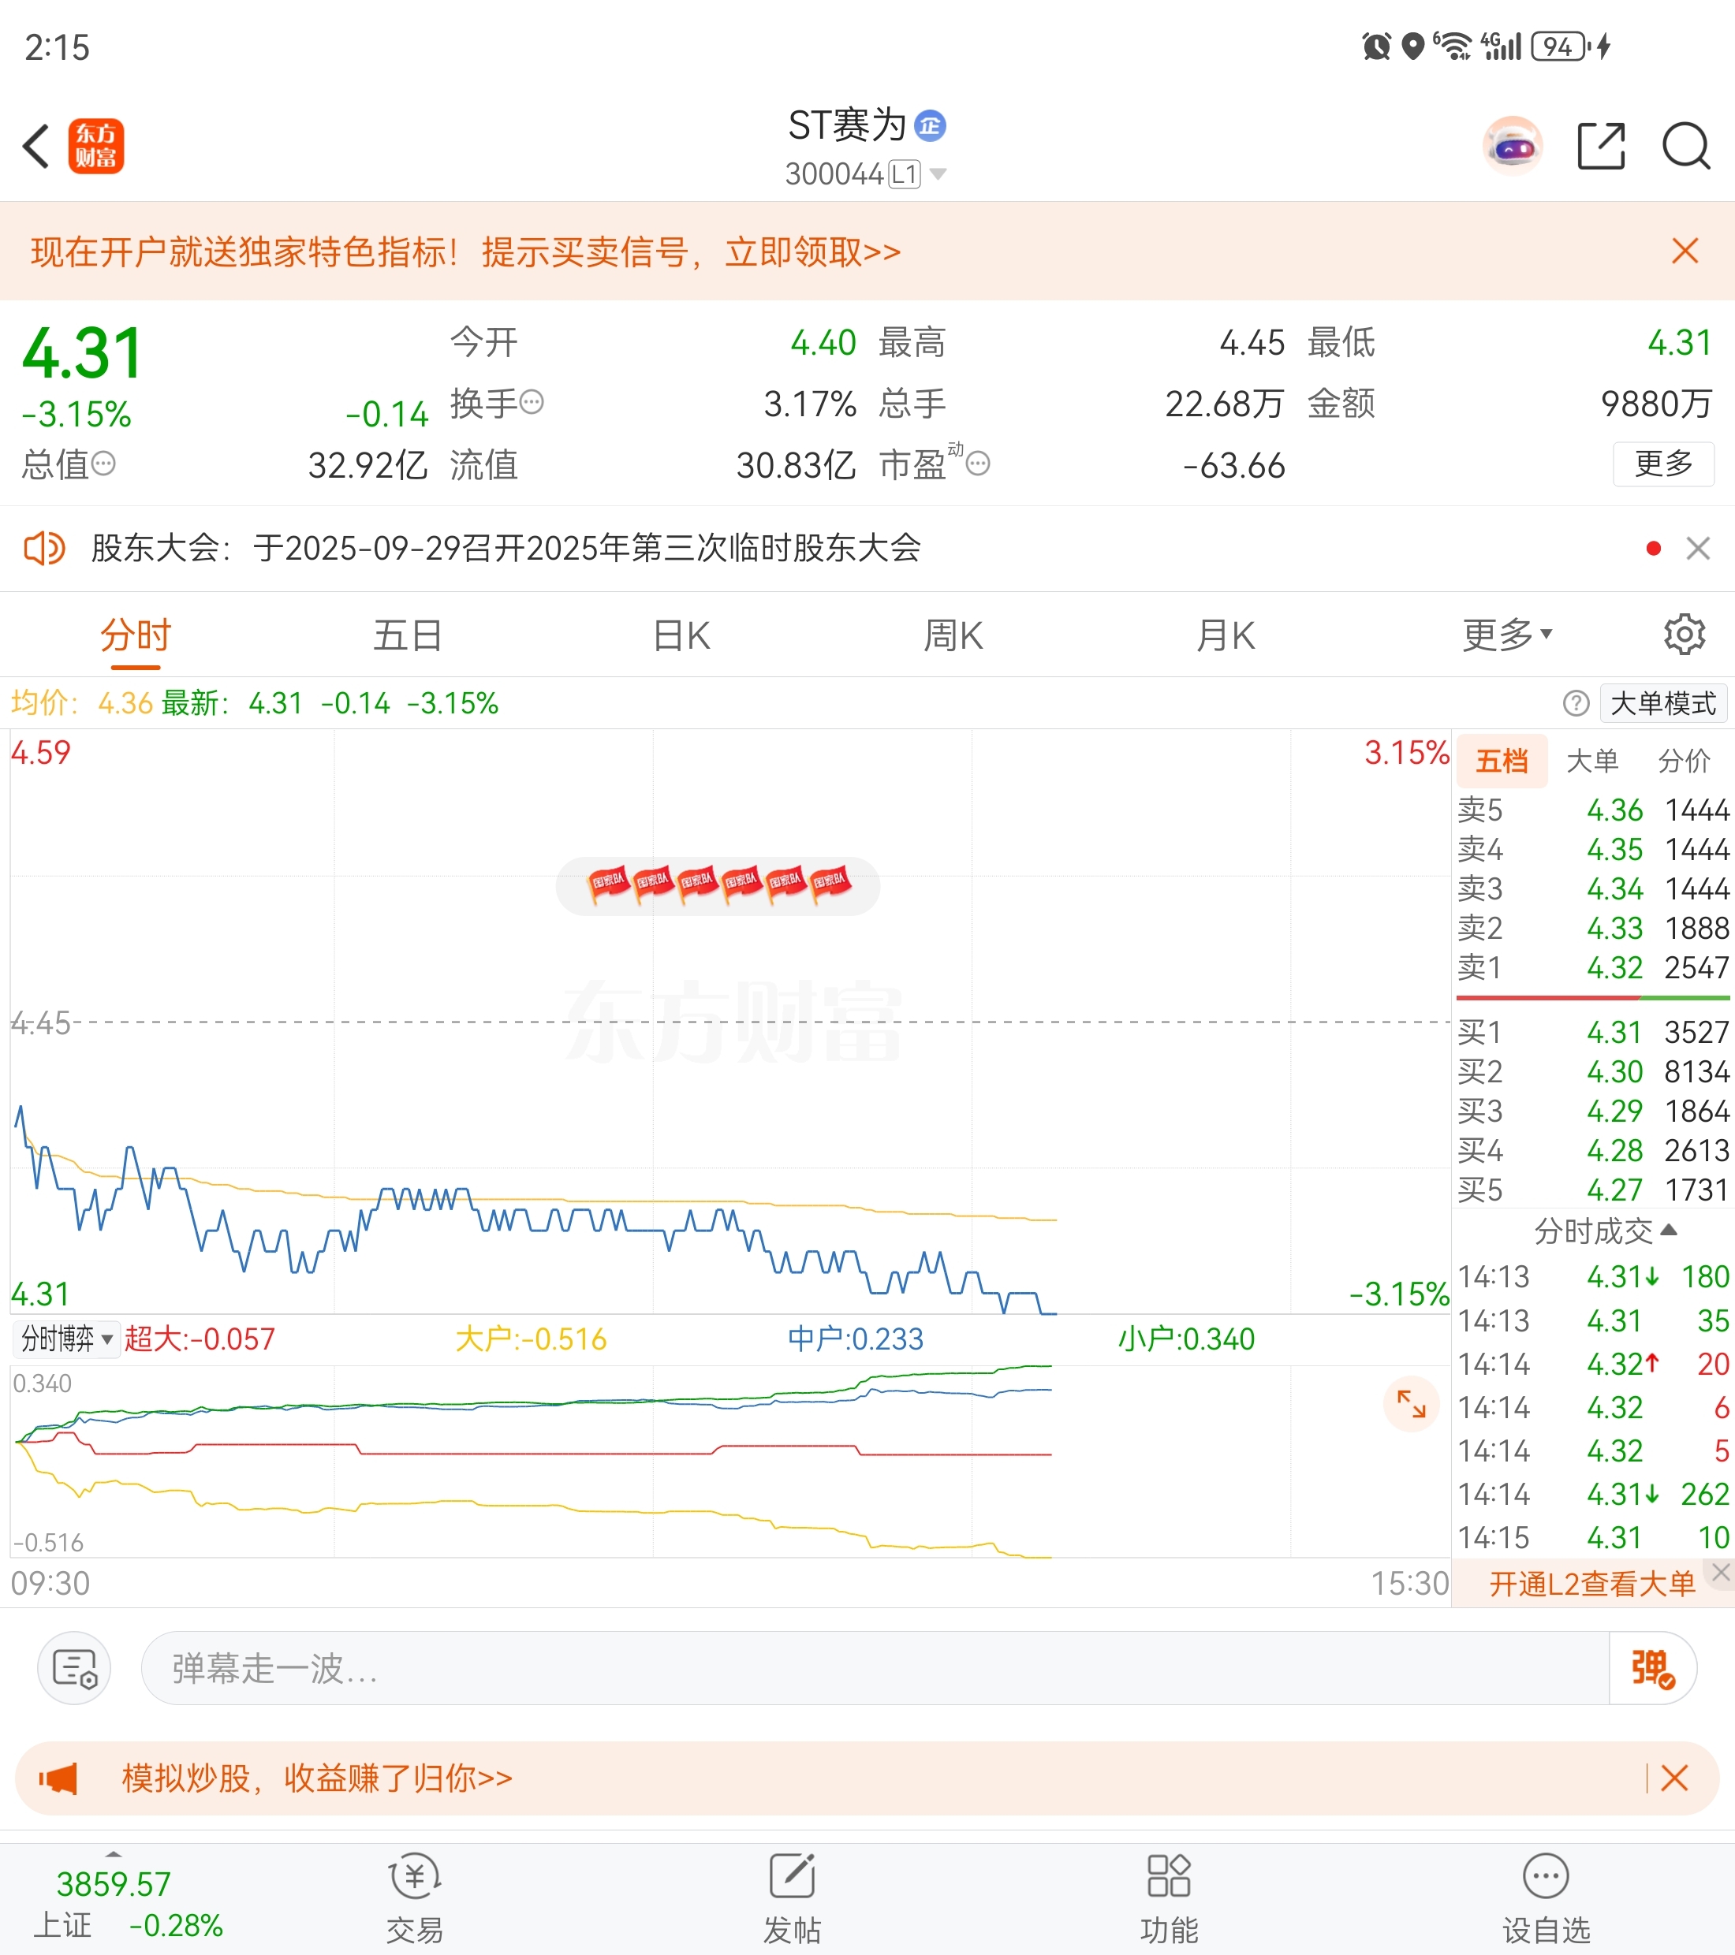Dismiss the 股东大会 notice
Viewport: 1735px width, 1955px height.
pyautogui.click(x=1699, y=548)
